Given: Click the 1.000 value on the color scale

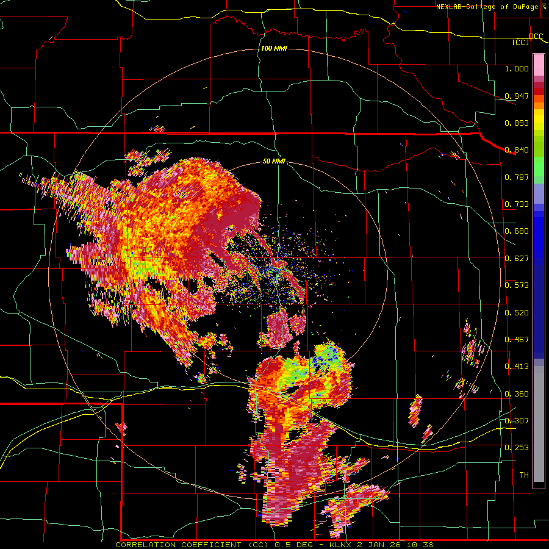Looking at the screenshot, I should click(517, 68).
